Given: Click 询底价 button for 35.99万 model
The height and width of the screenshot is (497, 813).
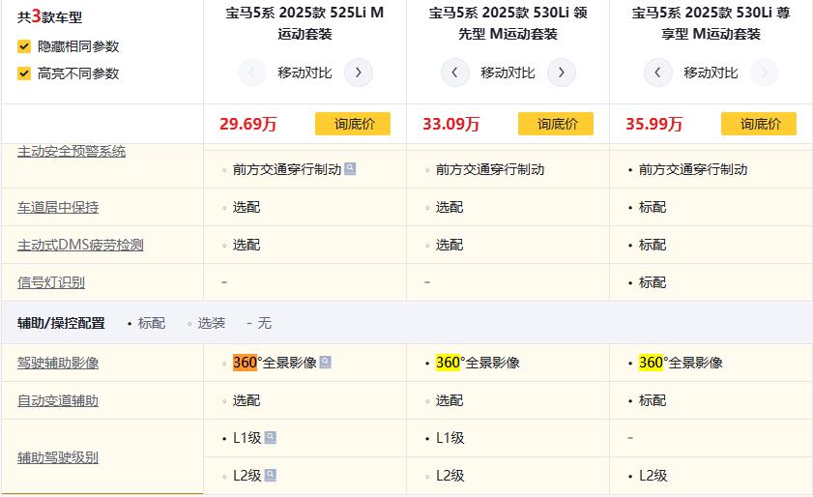Looking at the screenshot, I should [759, 124].
